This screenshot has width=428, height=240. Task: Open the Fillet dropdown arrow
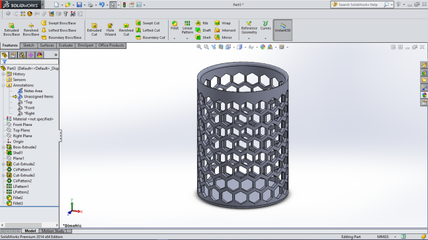(x=174, y=39)
